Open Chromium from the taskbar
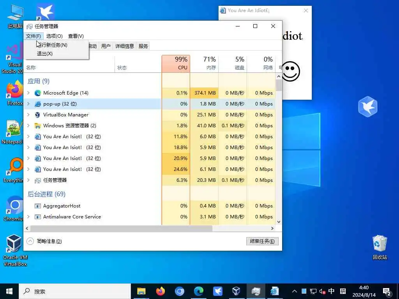 pyautogui.click(x=179, y=291)
